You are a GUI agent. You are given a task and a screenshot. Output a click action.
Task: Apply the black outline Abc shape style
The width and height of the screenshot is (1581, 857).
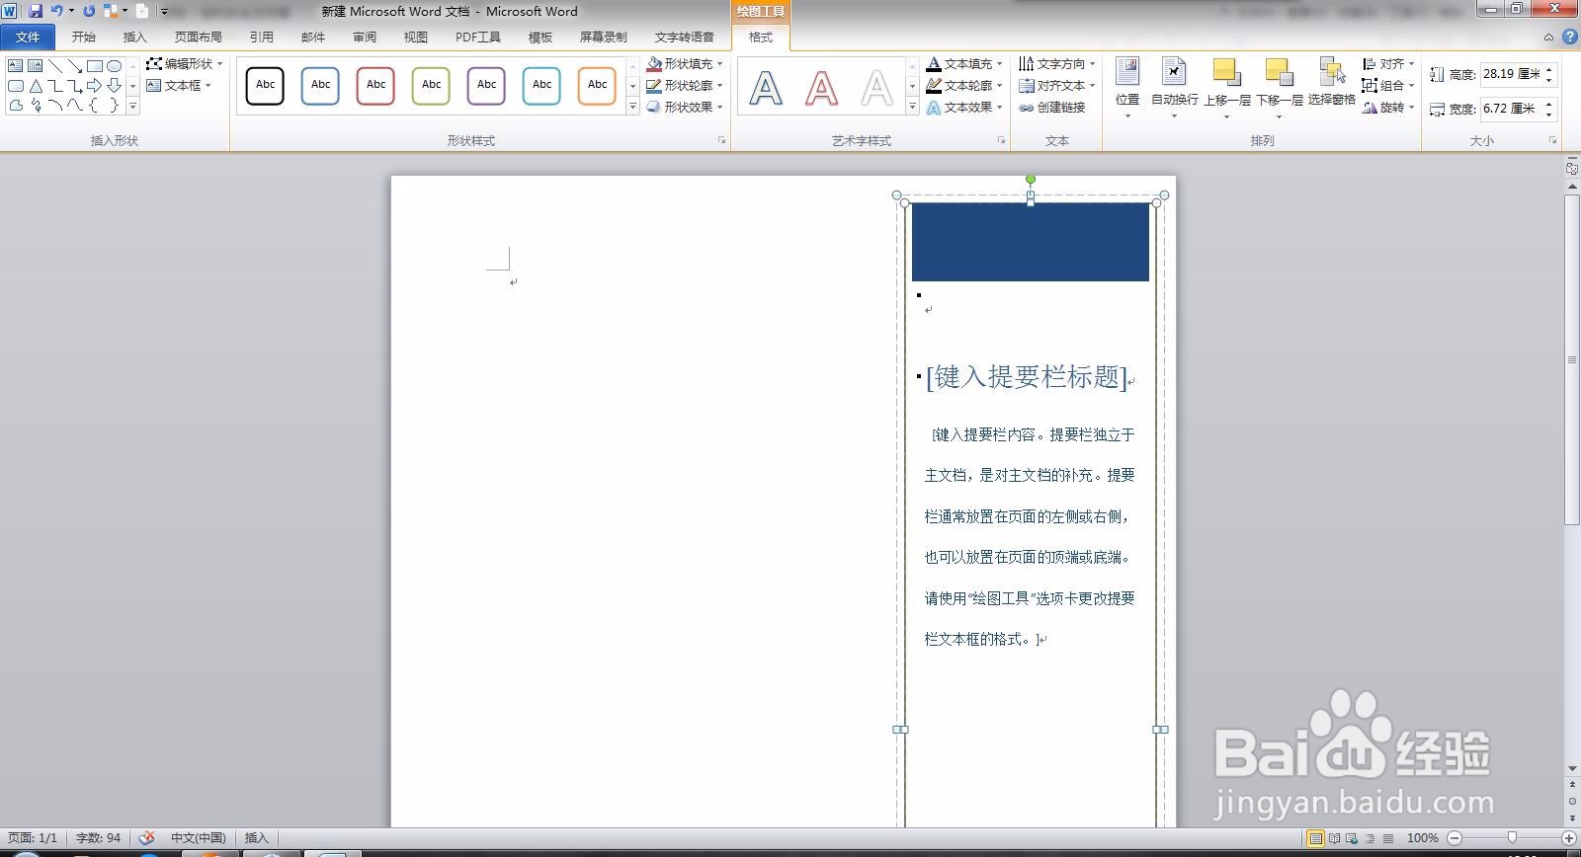[265, 86]
